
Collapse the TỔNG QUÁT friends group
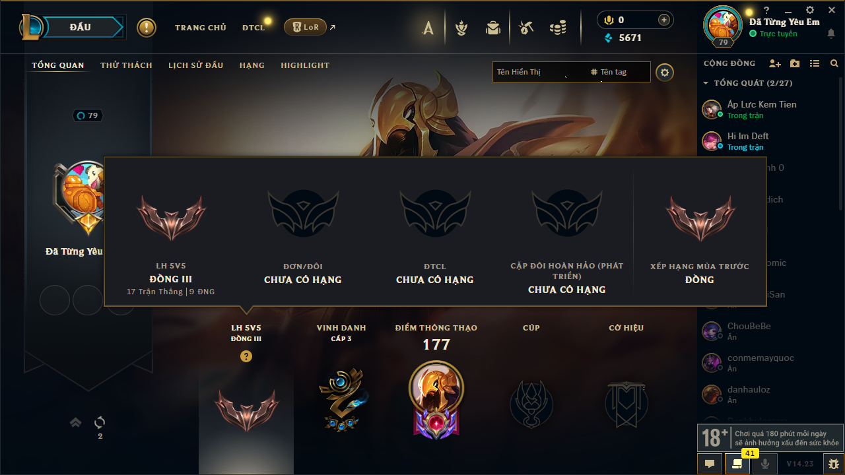tap(706, 83)
